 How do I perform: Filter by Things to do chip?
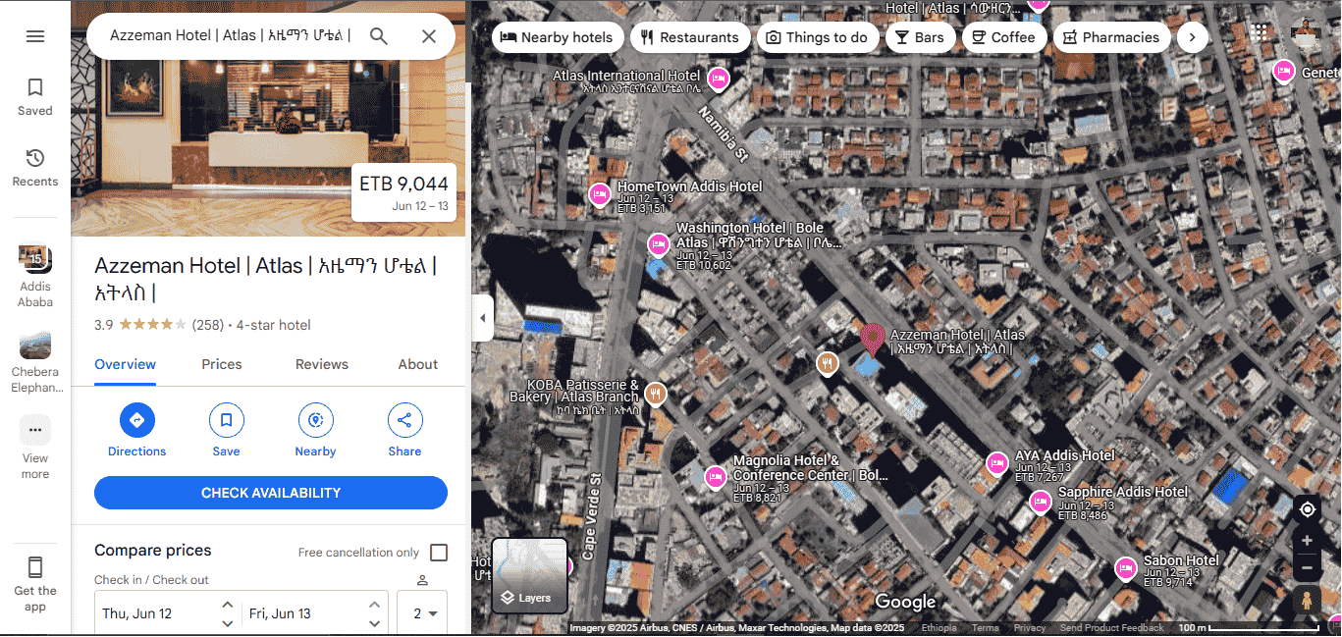[817, 37]
